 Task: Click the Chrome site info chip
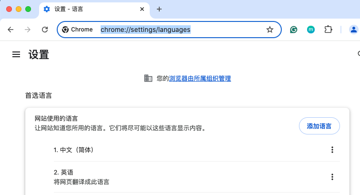pos(77,30)
